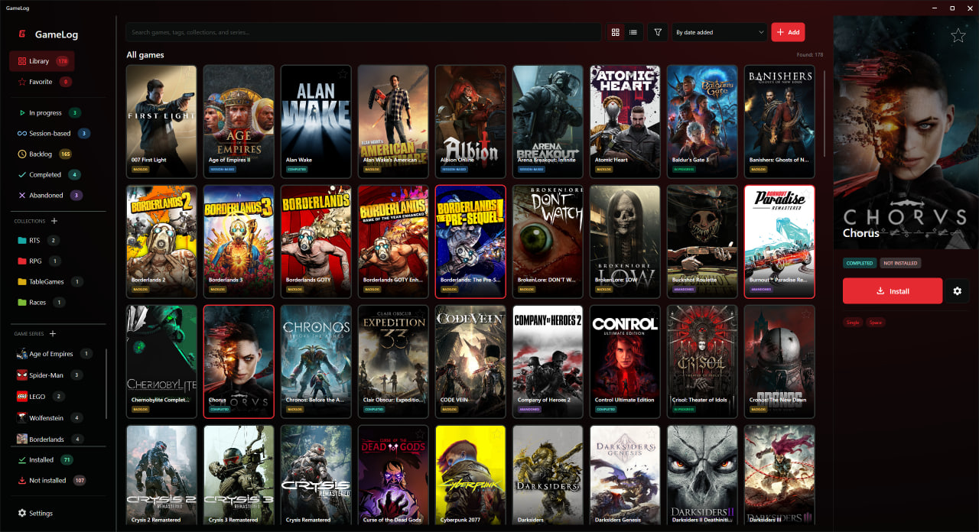The height and width of the screenshot is (532, 979).
Task: Click the game series list scrollbar
Action: [x=106, y=384]
